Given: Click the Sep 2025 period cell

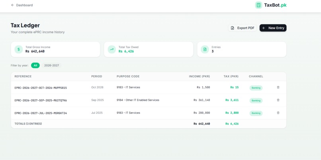Looking at the screenshot, I should coord(98,100).
